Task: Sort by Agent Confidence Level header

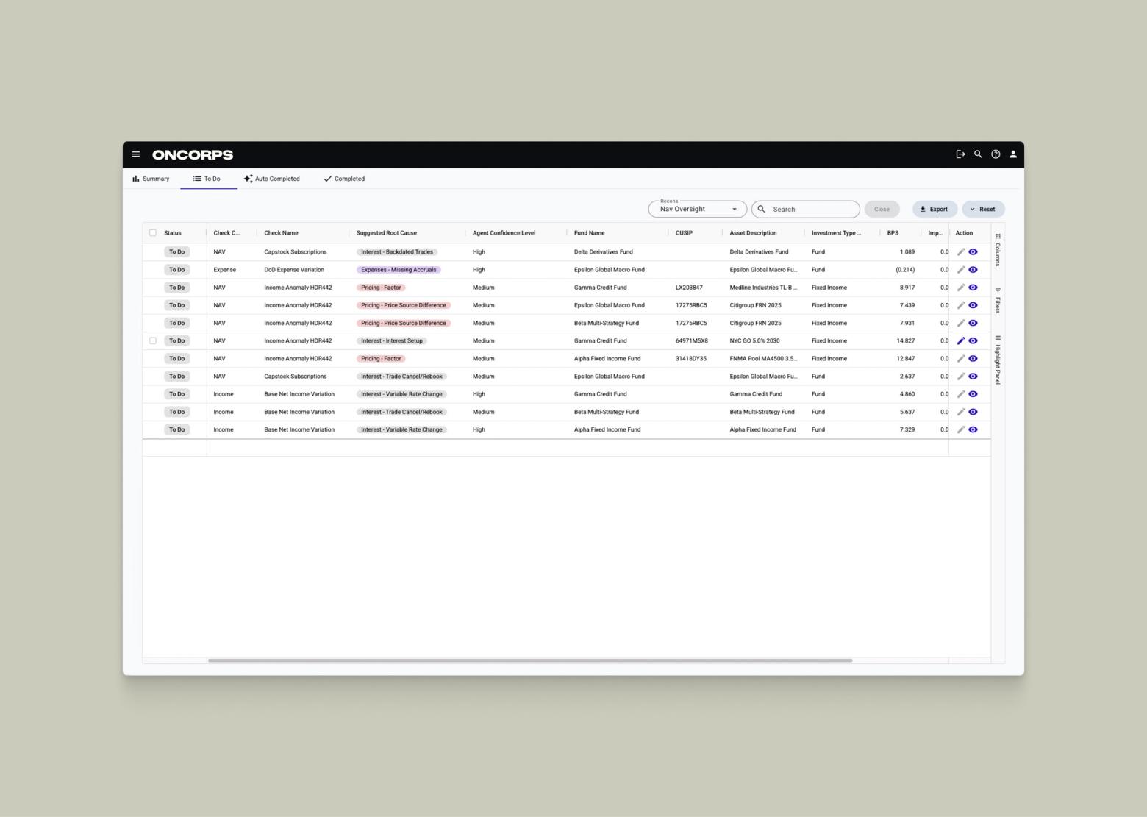Action: click(x=504, y=233)
